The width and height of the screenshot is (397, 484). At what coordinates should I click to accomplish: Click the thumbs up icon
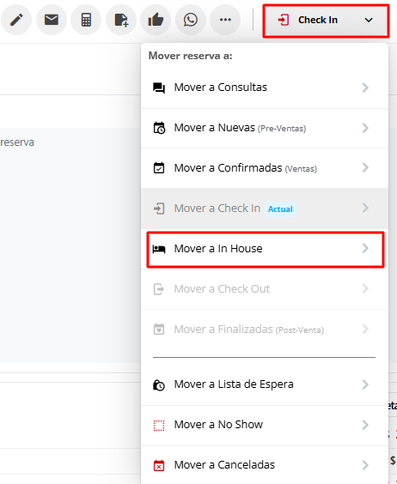tap(156, 20)
